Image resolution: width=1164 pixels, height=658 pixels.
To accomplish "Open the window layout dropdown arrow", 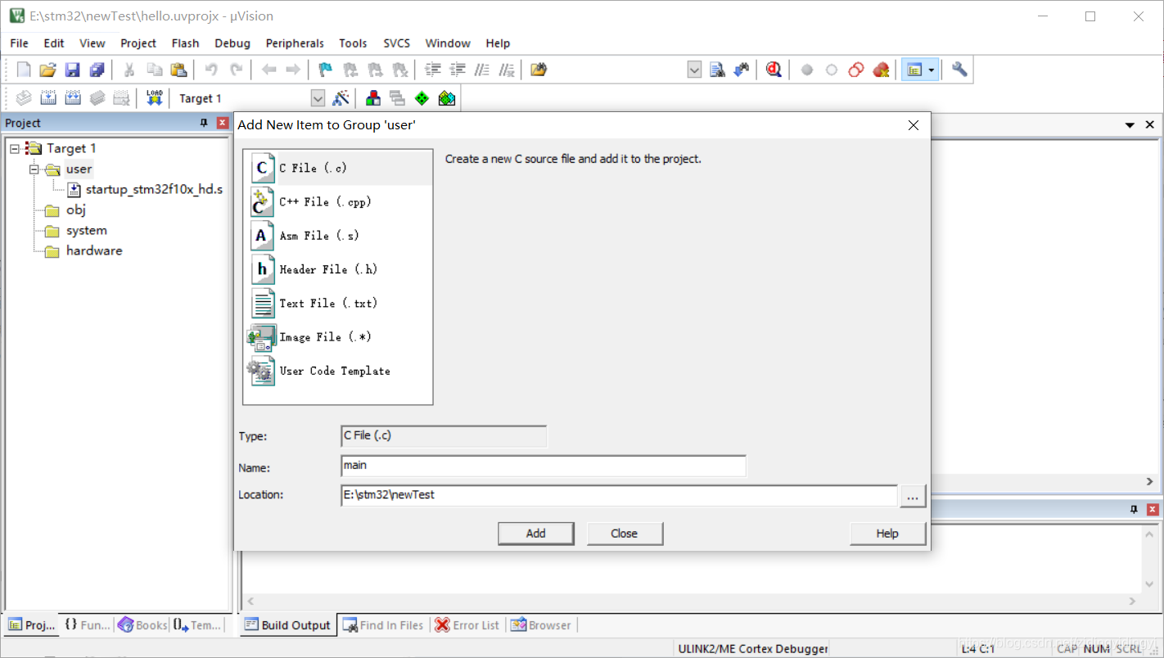I will click(932, 70).
